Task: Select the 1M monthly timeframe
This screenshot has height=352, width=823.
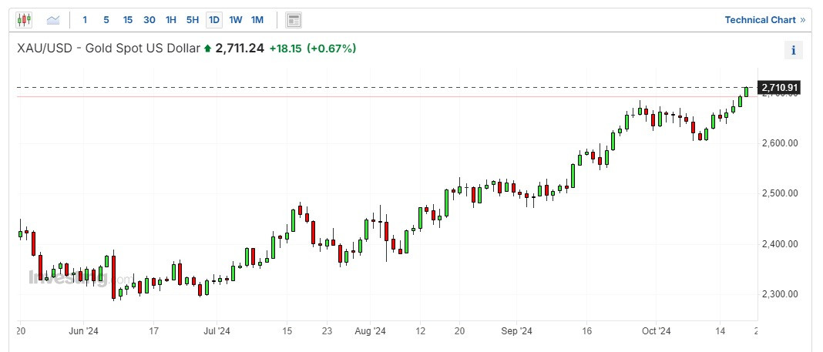Action: (x=257, y=21)
